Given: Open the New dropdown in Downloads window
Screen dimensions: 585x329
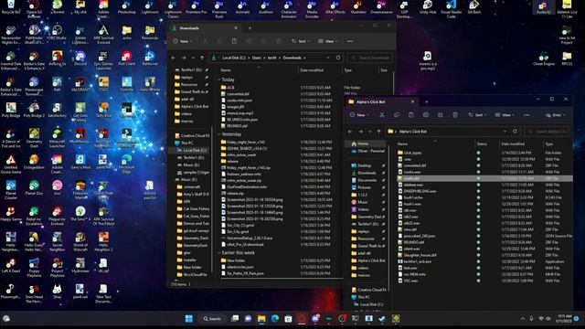Looking at the screenshot, I should point(183,41).
